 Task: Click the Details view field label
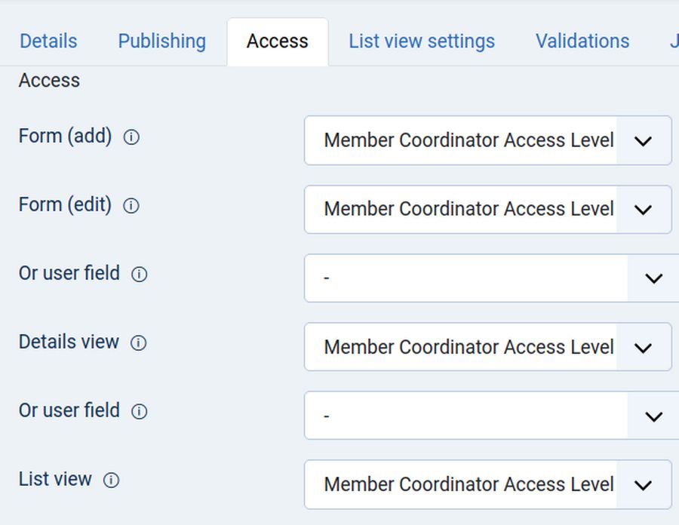pos(69,342)
